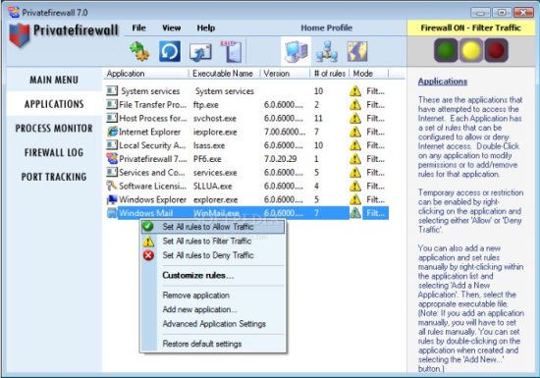
Task: Open the View menu
Action: click(x=172, y=27)
